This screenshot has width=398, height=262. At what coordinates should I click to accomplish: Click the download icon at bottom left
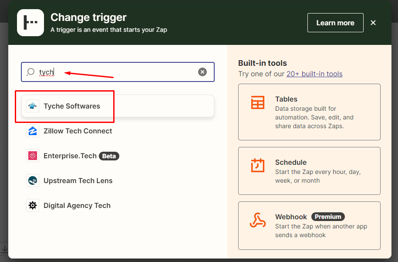click(4, 249)
